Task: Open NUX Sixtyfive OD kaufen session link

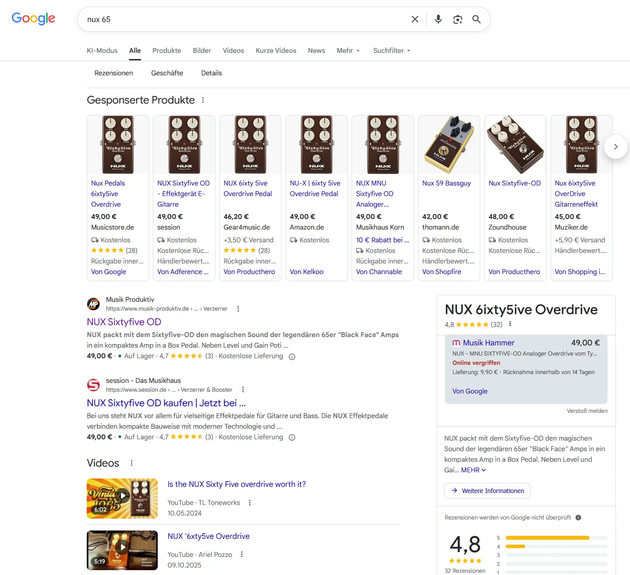Action: point(166,403)
